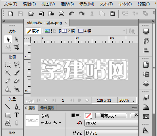Click the 画布大小... button
Image resolution: width=157 pixels, height=136 pixels.
click(x=111, y=116)
